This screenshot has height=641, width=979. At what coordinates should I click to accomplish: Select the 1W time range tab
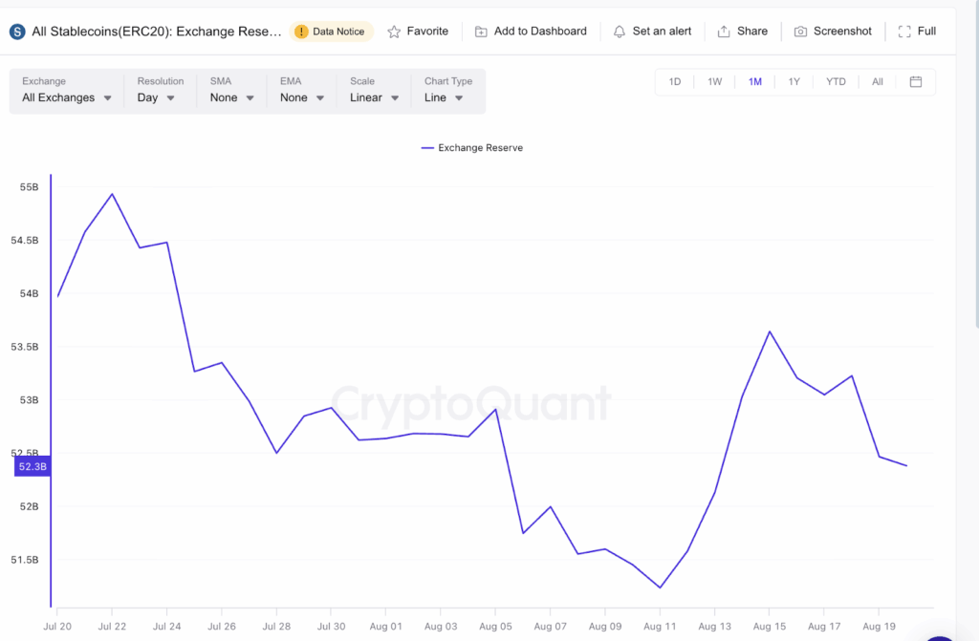click(x=714, y=82)
